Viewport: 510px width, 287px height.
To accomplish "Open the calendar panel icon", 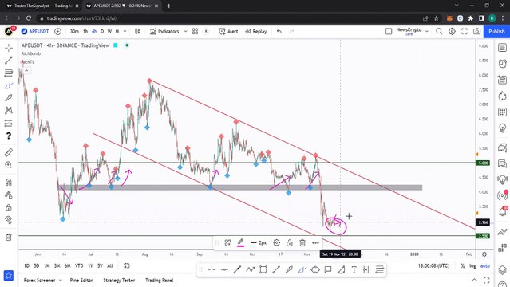I will coord(503,112).
